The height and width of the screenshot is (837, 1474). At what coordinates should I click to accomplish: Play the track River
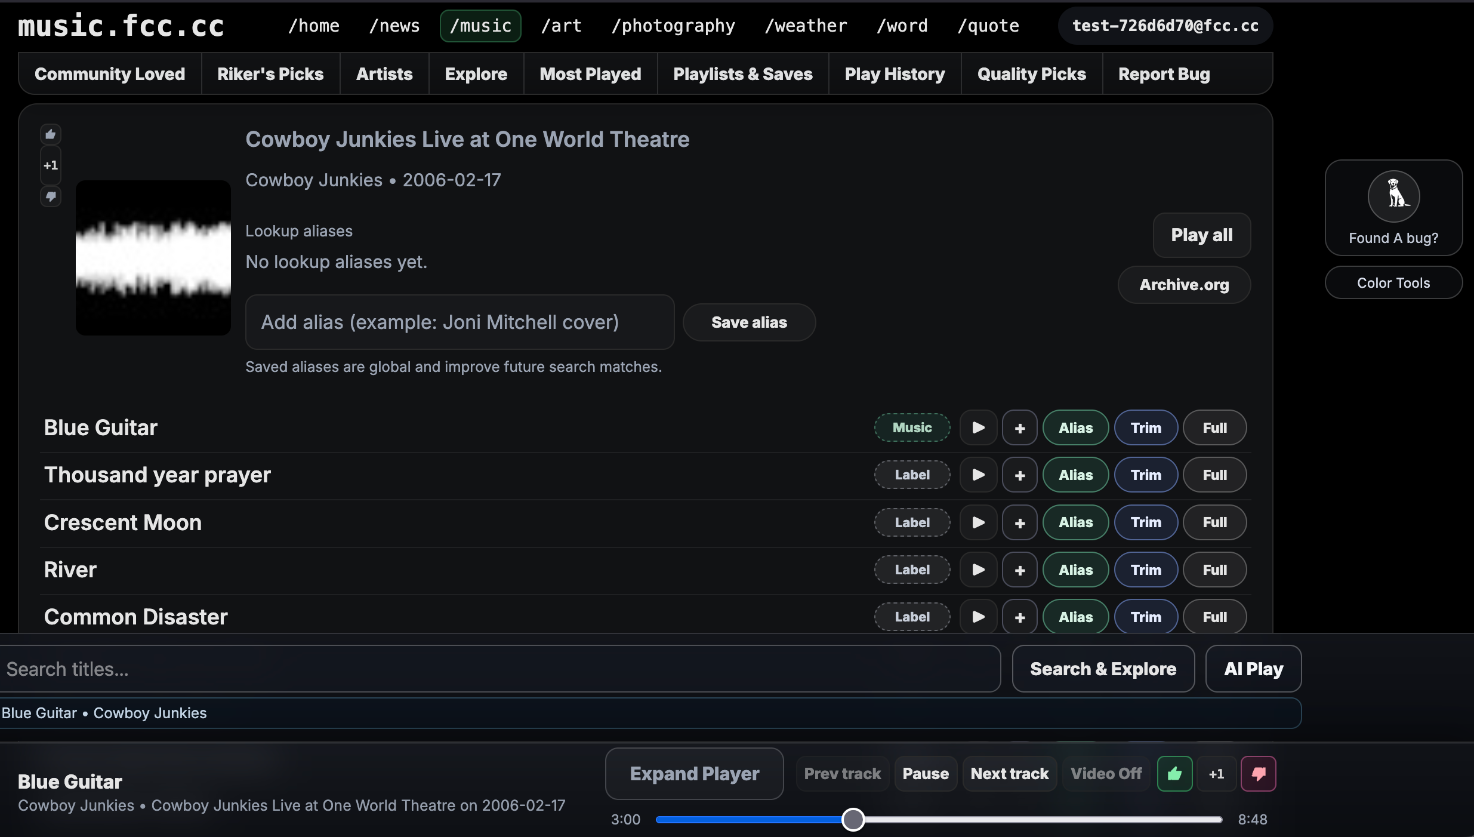coord(977,570)
